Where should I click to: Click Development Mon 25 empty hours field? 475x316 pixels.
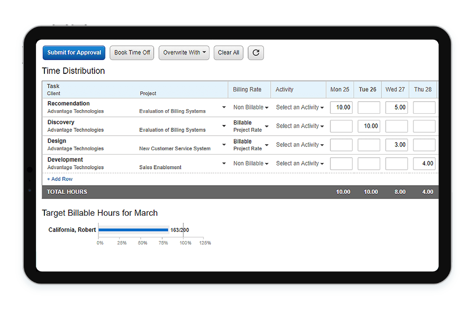point(341,164)
